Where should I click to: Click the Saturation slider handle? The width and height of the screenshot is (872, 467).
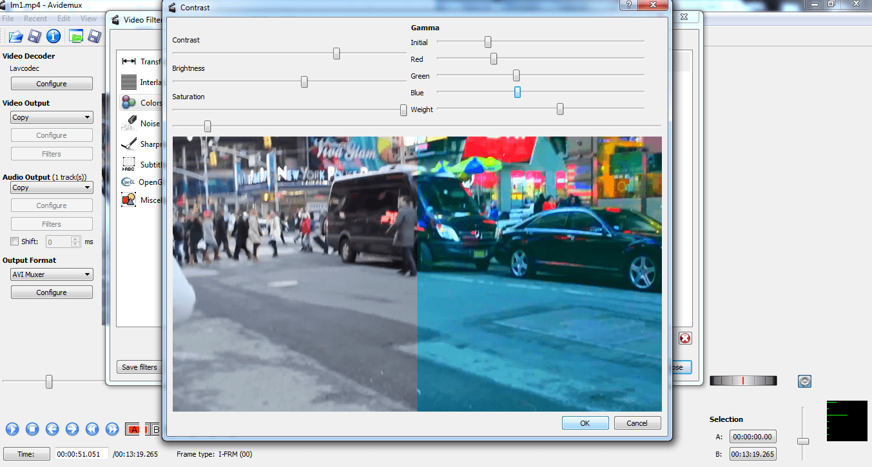coord(403,110)
